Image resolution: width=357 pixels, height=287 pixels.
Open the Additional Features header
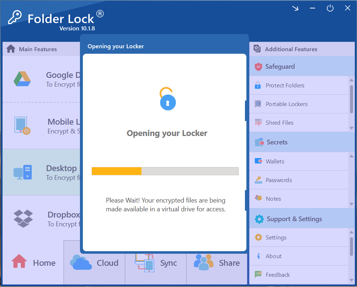pyautogui.click(x=302, y=49)
